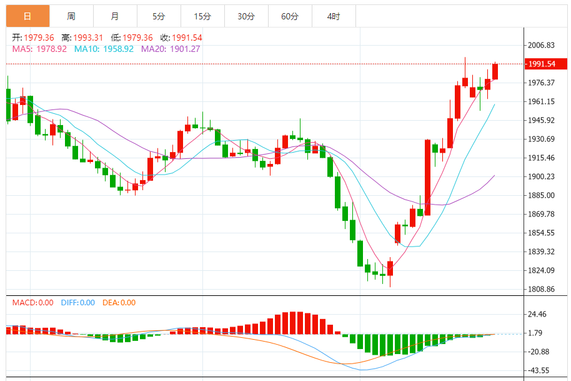The width and height of the screenshot is (571, 381).
Task: Click the 1991.54 current price label
Action: (x=546, y=64)
